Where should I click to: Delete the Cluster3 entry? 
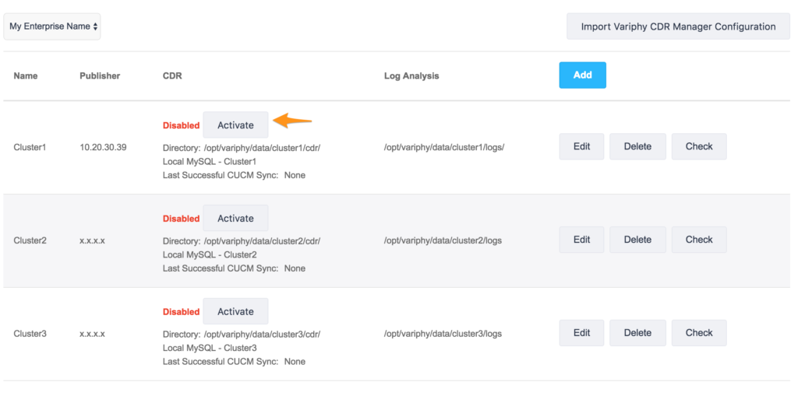click(637, 333)
